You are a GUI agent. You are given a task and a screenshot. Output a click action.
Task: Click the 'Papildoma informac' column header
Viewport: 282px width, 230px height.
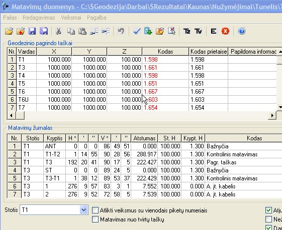tap(252, 52)
